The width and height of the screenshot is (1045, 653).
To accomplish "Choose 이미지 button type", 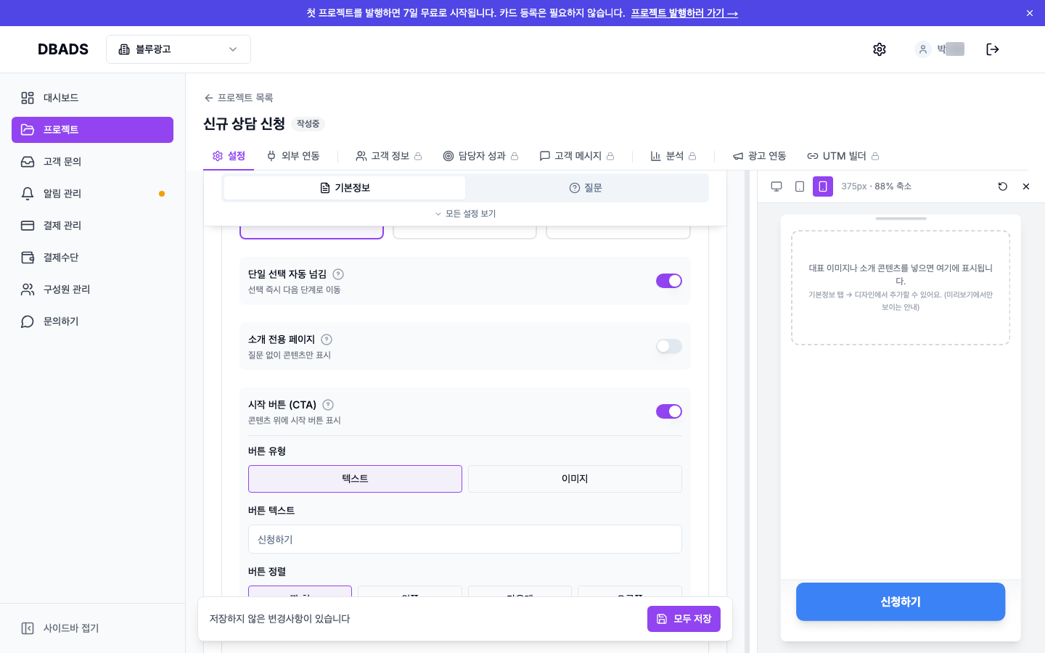I will coord(575,479).
